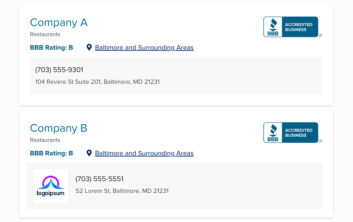Viewport: 353px width, 222px height.
Task: Click the BBB Rating: B label for Company A
Action: coord(51,48)
